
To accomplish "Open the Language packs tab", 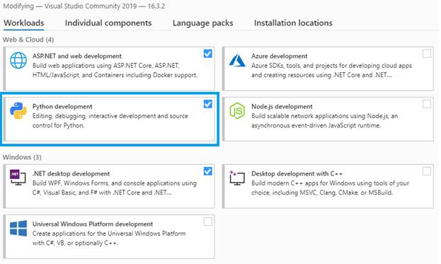I will (202, 23).
